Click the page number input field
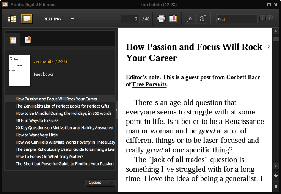The height and width of the screenshot is (194, 281). [x=130, y=19]
